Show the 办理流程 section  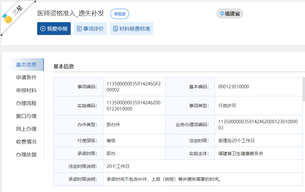click(26, 103)
